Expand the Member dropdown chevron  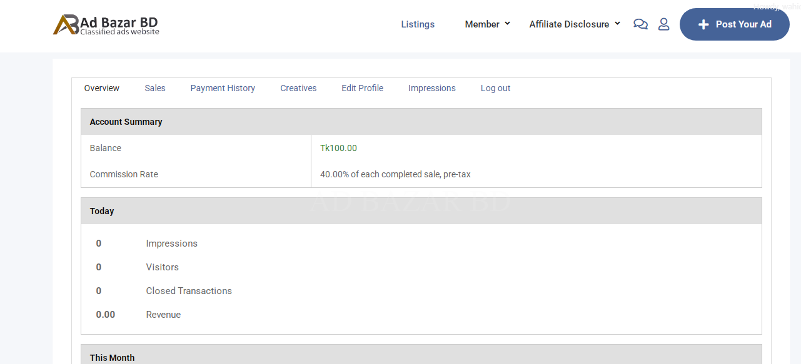point(507,24)
